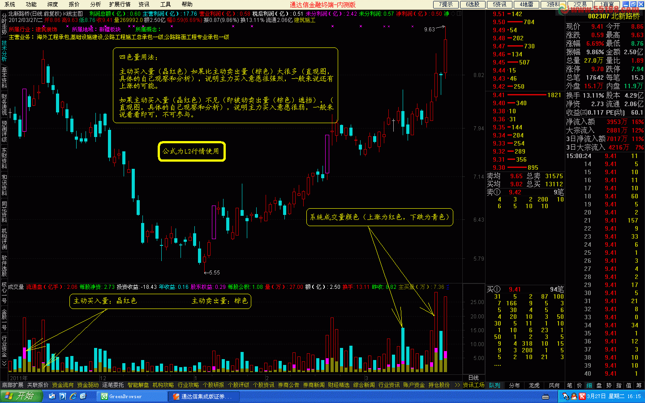Image resolution: width=645 pixels, height=403 pixels.
Task: Select the 风向 tab
Action: (554, 385)
